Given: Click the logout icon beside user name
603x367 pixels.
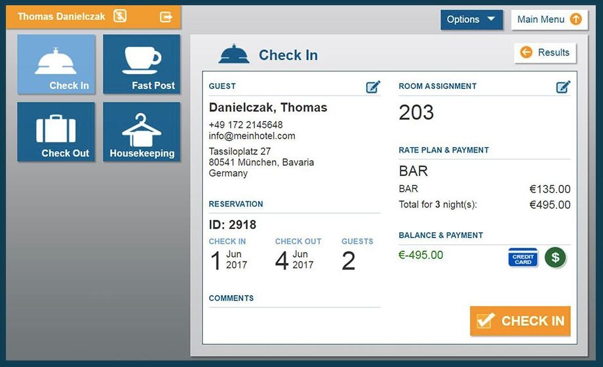Looking at the screenshot, I should click(x=166, y=16).
